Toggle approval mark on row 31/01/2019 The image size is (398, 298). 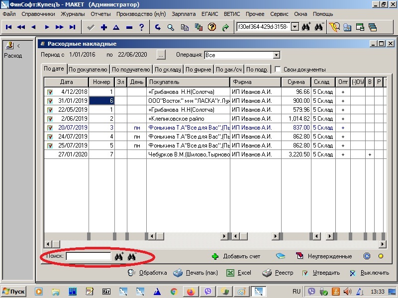pos(50,101)
